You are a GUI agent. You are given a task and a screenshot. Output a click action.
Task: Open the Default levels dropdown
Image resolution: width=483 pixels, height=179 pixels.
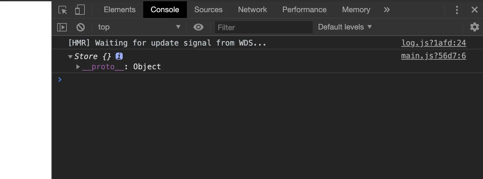pos(345,27)
